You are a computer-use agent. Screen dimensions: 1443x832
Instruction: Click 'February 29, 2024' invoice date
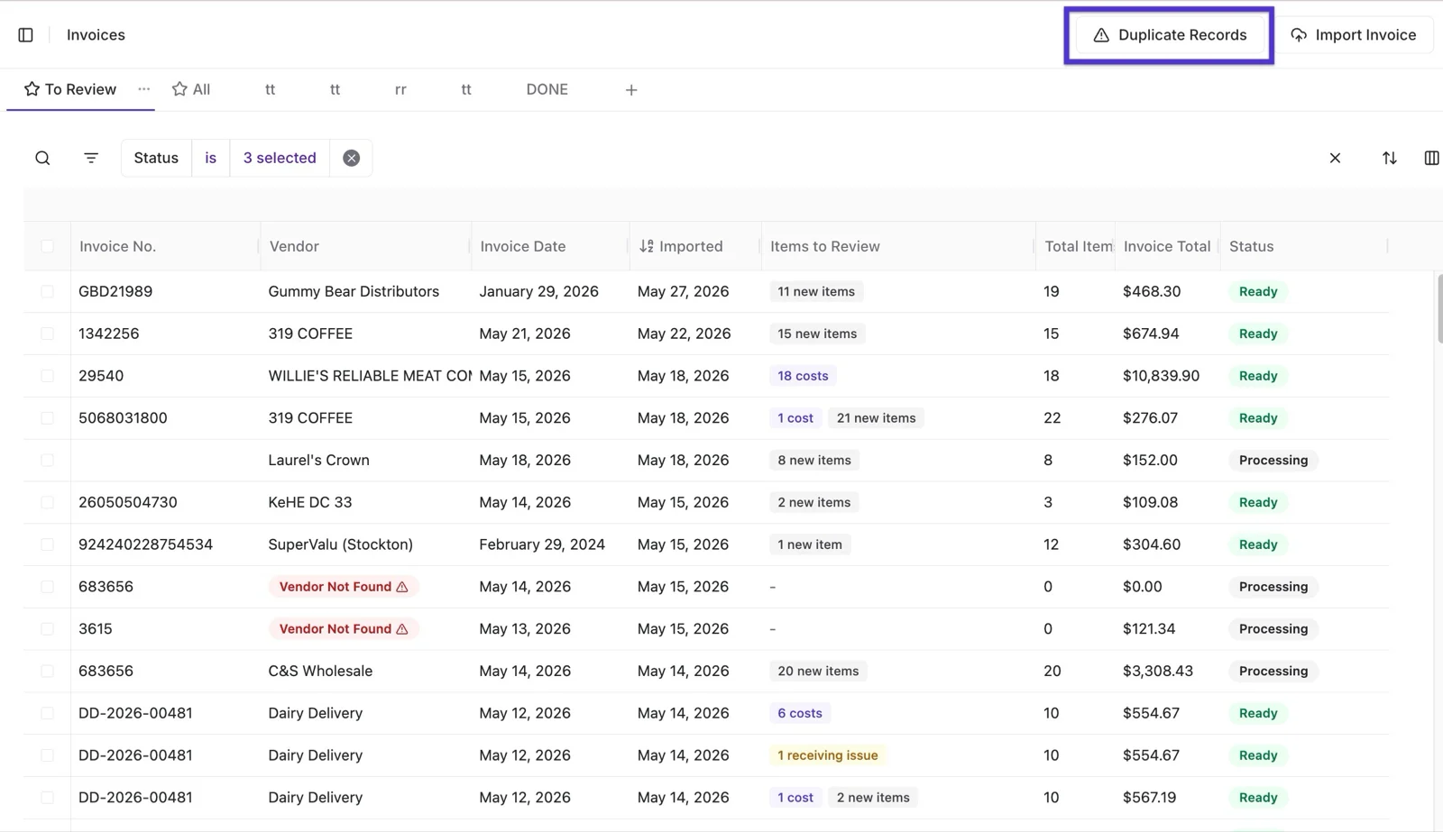[542, 544]
